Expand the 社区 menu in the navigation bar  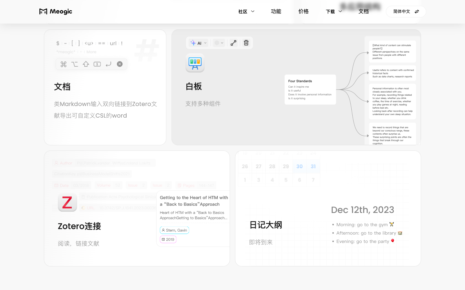[246, 12]
